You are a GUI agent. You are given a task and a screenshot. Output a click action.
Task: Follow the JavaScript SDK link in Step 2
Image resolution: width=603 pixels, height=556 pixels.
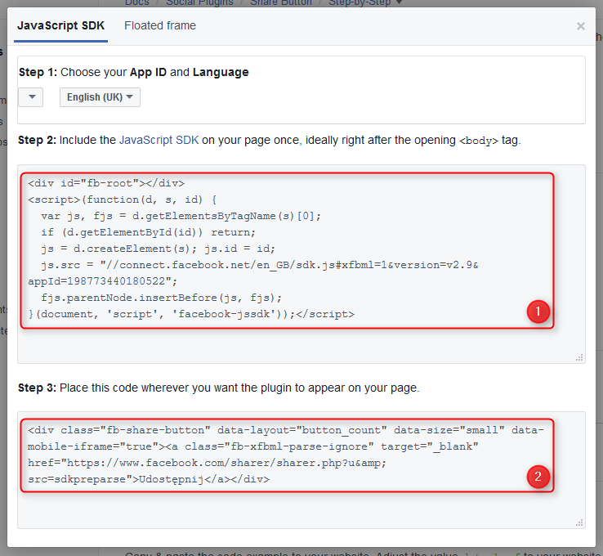point(159,140)
